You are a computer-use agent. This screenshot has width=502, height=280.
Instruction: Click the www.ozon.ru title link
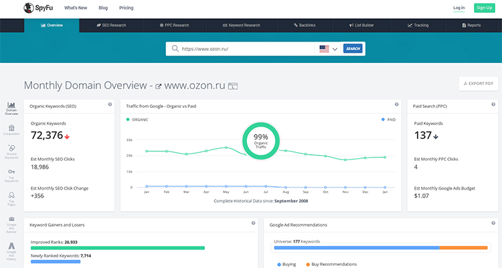195,86
